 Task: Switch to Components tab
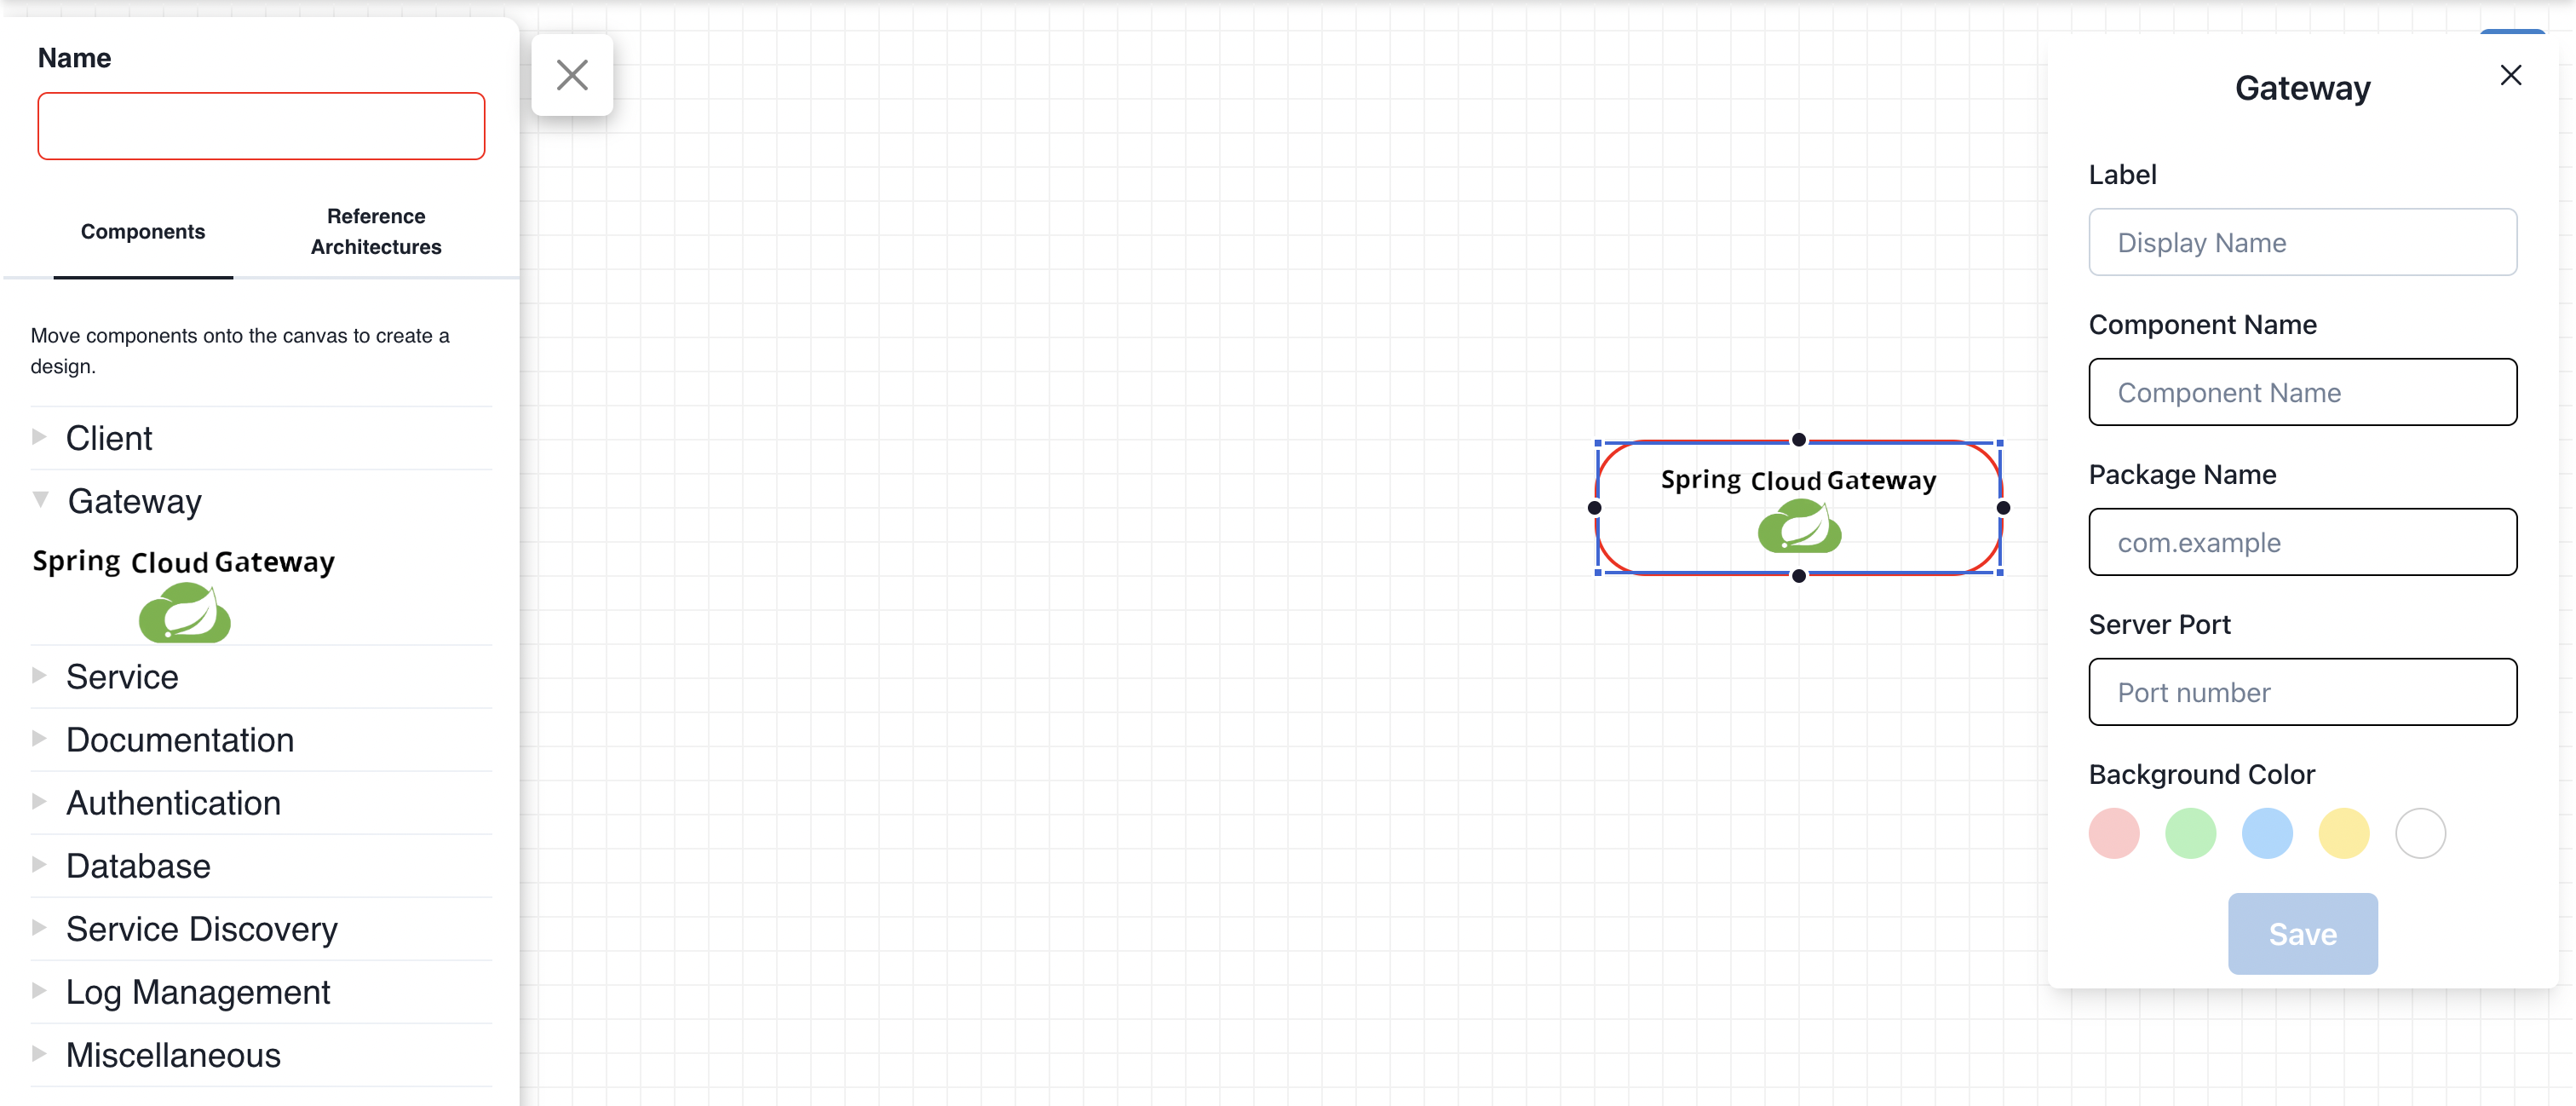tap(143, 230)
